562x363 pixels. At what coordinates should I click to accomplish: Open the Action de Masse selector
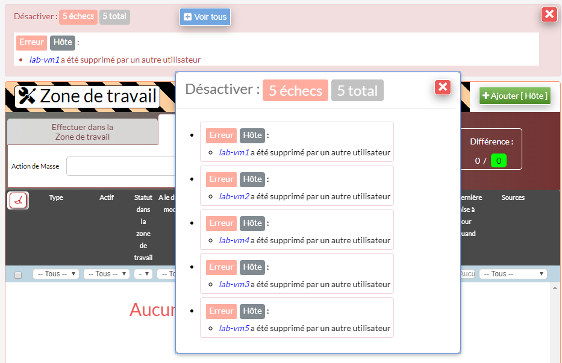121,166
